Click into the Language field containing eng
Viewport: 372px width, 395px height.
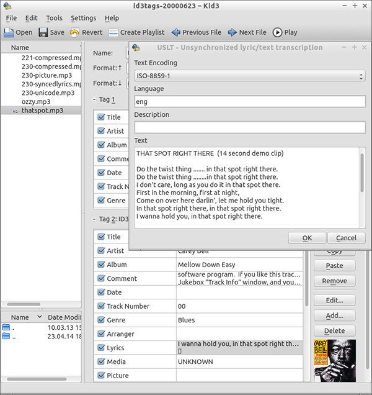coord(250,101)
